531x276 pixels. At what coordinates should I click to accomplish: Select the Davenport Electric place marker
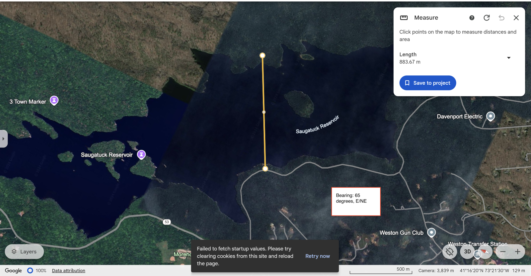pos(490,116)
